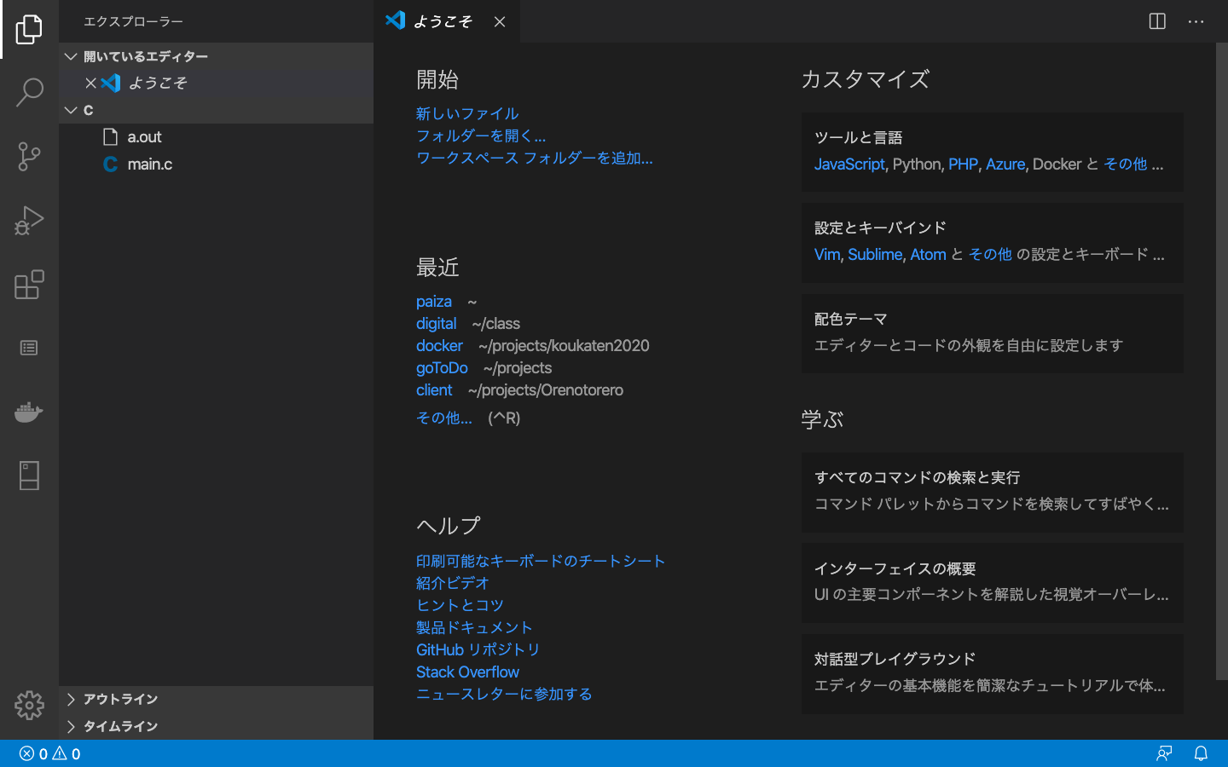Image resolution: width=1228 pixels, height=767 pixels.
Task: Open the Manage gear icon
Action: pyautogui.click(x=29, y=705)
